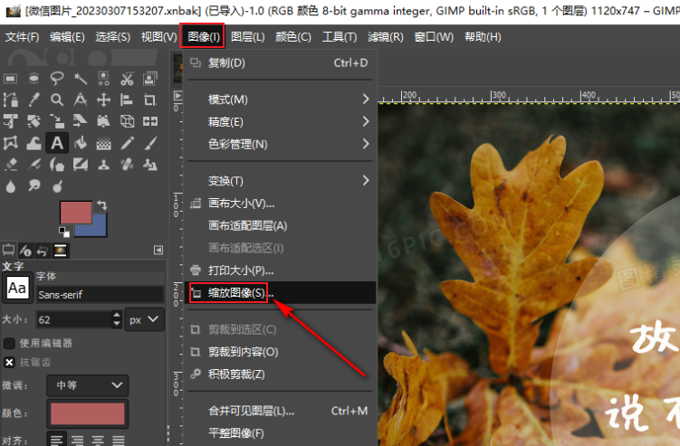Select the Unified Transform tool
This screenshot has width=680, height=446.
(10, 121)
